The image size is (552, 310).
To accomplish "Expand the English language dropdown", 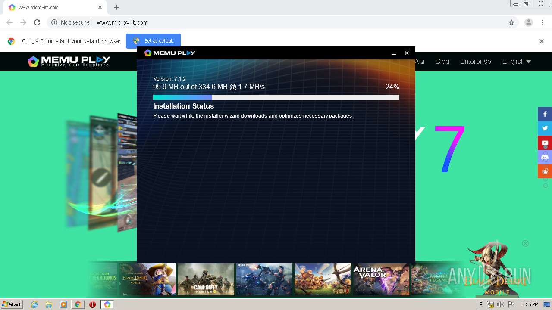I will (516, 61).
